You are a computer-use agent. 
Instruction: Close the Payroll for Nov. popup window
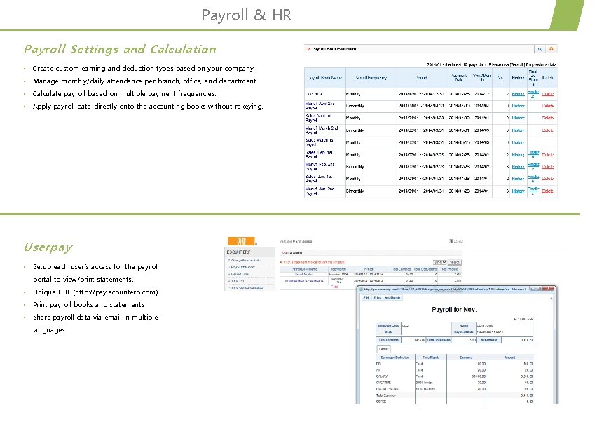point(549,288)
